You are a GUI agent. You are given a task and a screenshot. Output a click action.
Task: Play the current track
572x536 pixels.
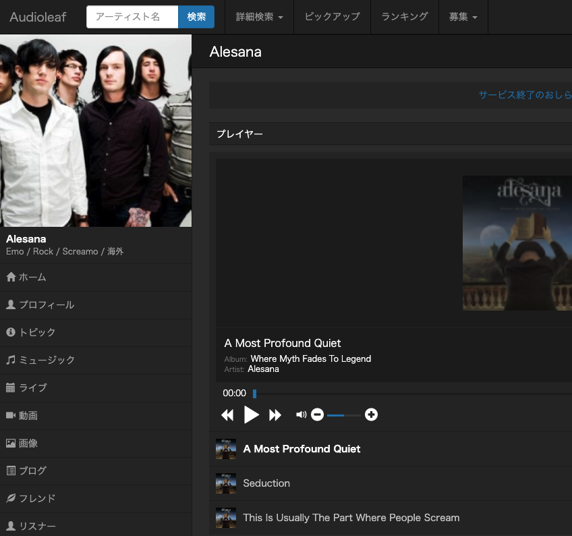[252, 414]
